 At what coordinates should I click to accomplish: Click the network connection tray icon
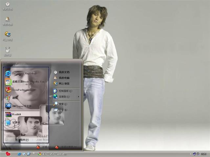194,154
